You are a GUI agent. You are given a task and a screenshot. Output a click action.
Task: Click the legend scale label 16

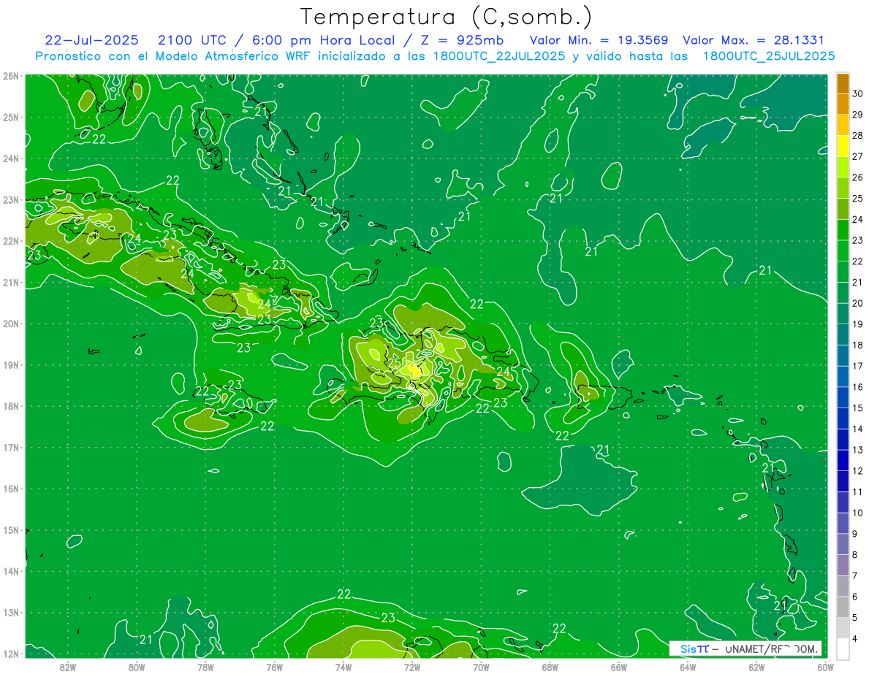[858, 387]
